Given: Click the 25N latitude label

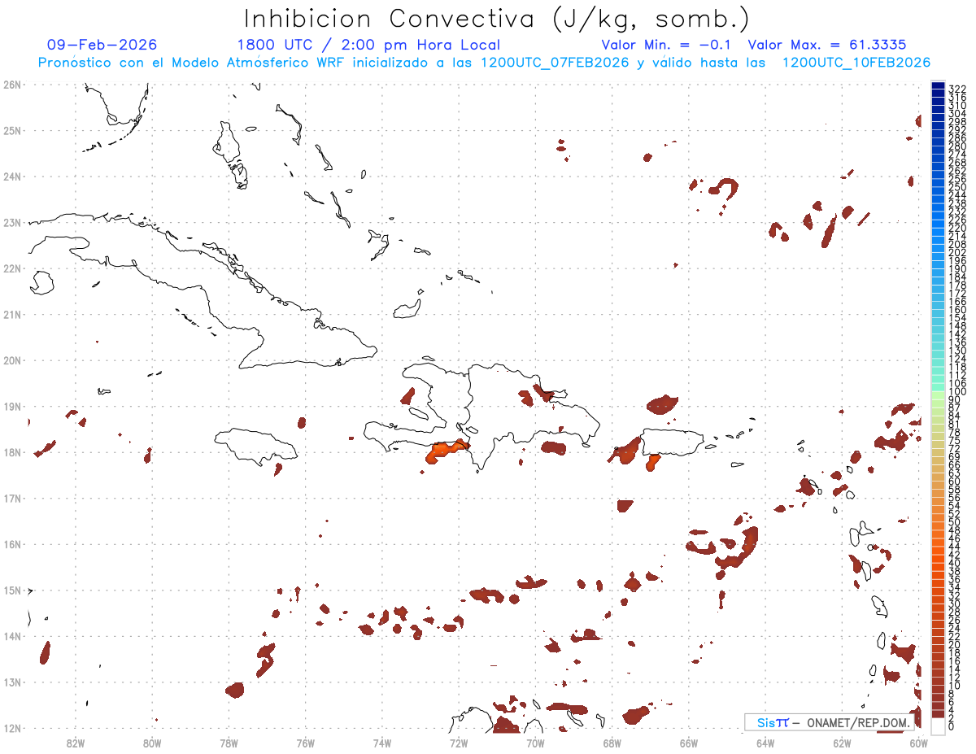Looking at the screenshot, I should (x=12, y=130).
